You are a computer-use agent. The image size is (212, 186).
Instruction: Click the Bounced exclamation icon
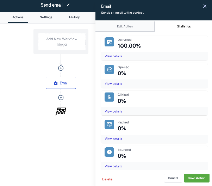point(109,152)
